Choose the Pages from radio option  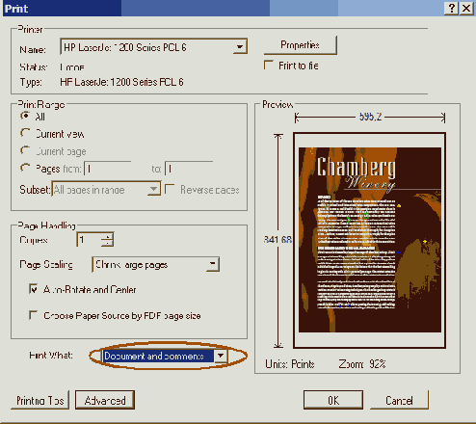[25, 168]
